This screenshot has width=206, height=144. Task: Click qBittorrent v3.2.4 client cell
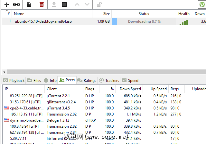61,102
